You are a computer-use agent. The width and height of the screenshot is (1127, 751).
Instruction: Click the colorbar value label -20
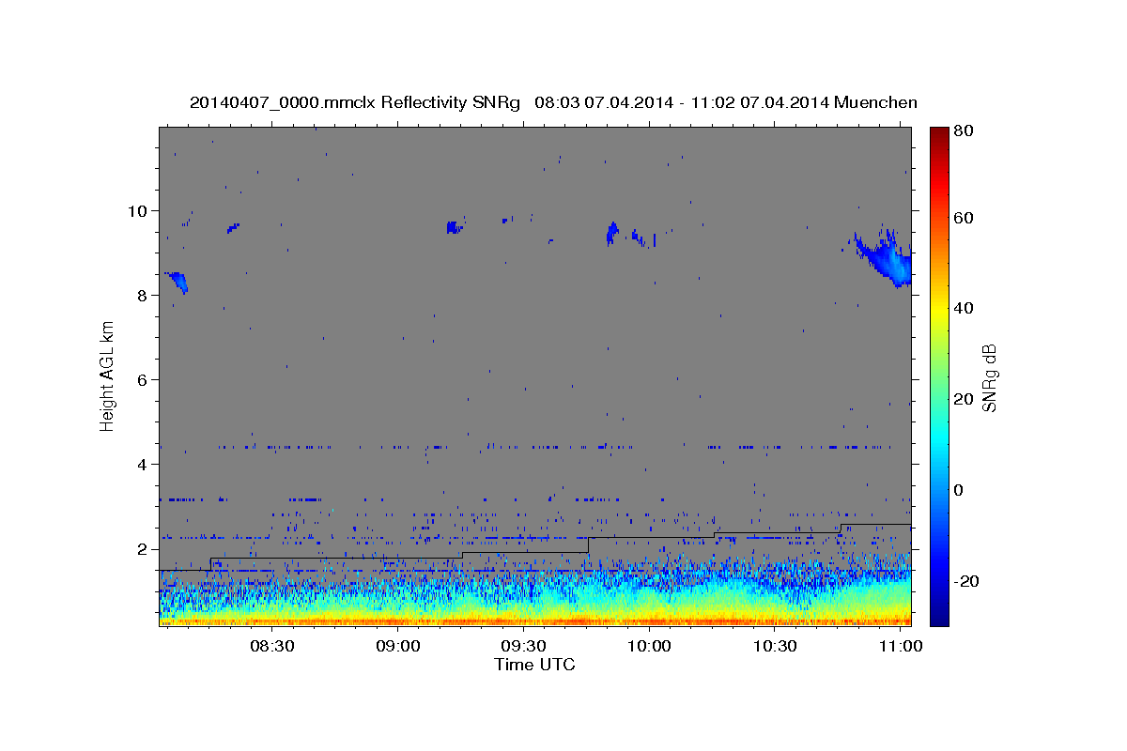965,581
